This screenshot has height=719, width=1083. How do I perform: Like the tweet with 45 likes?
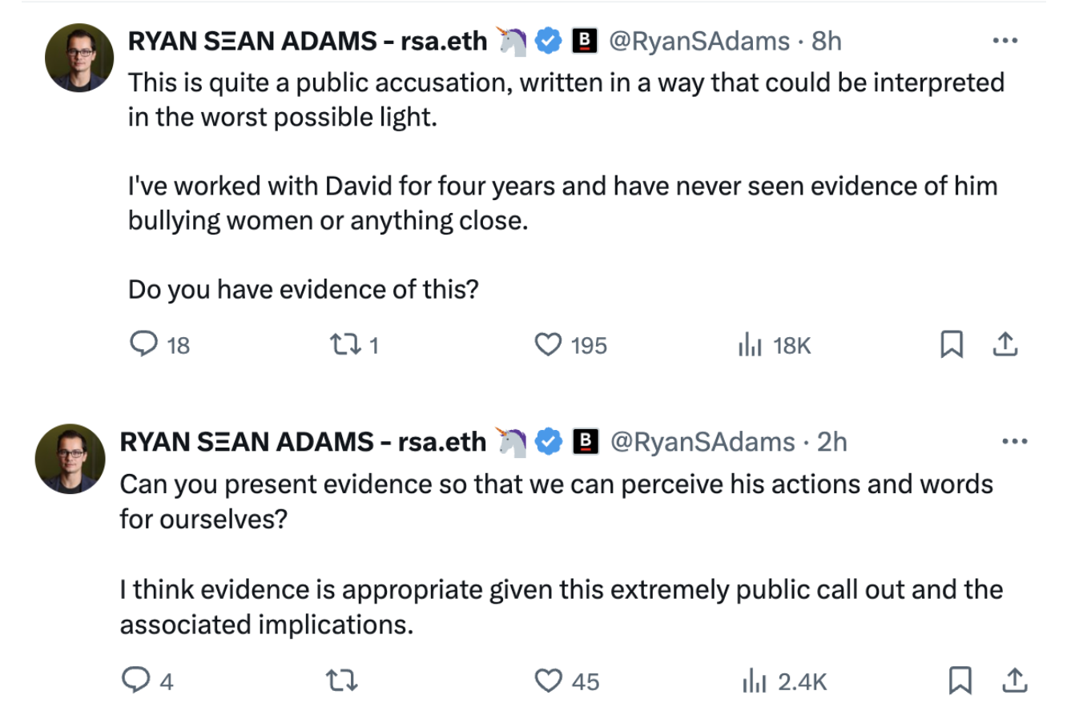click(548, 681)
